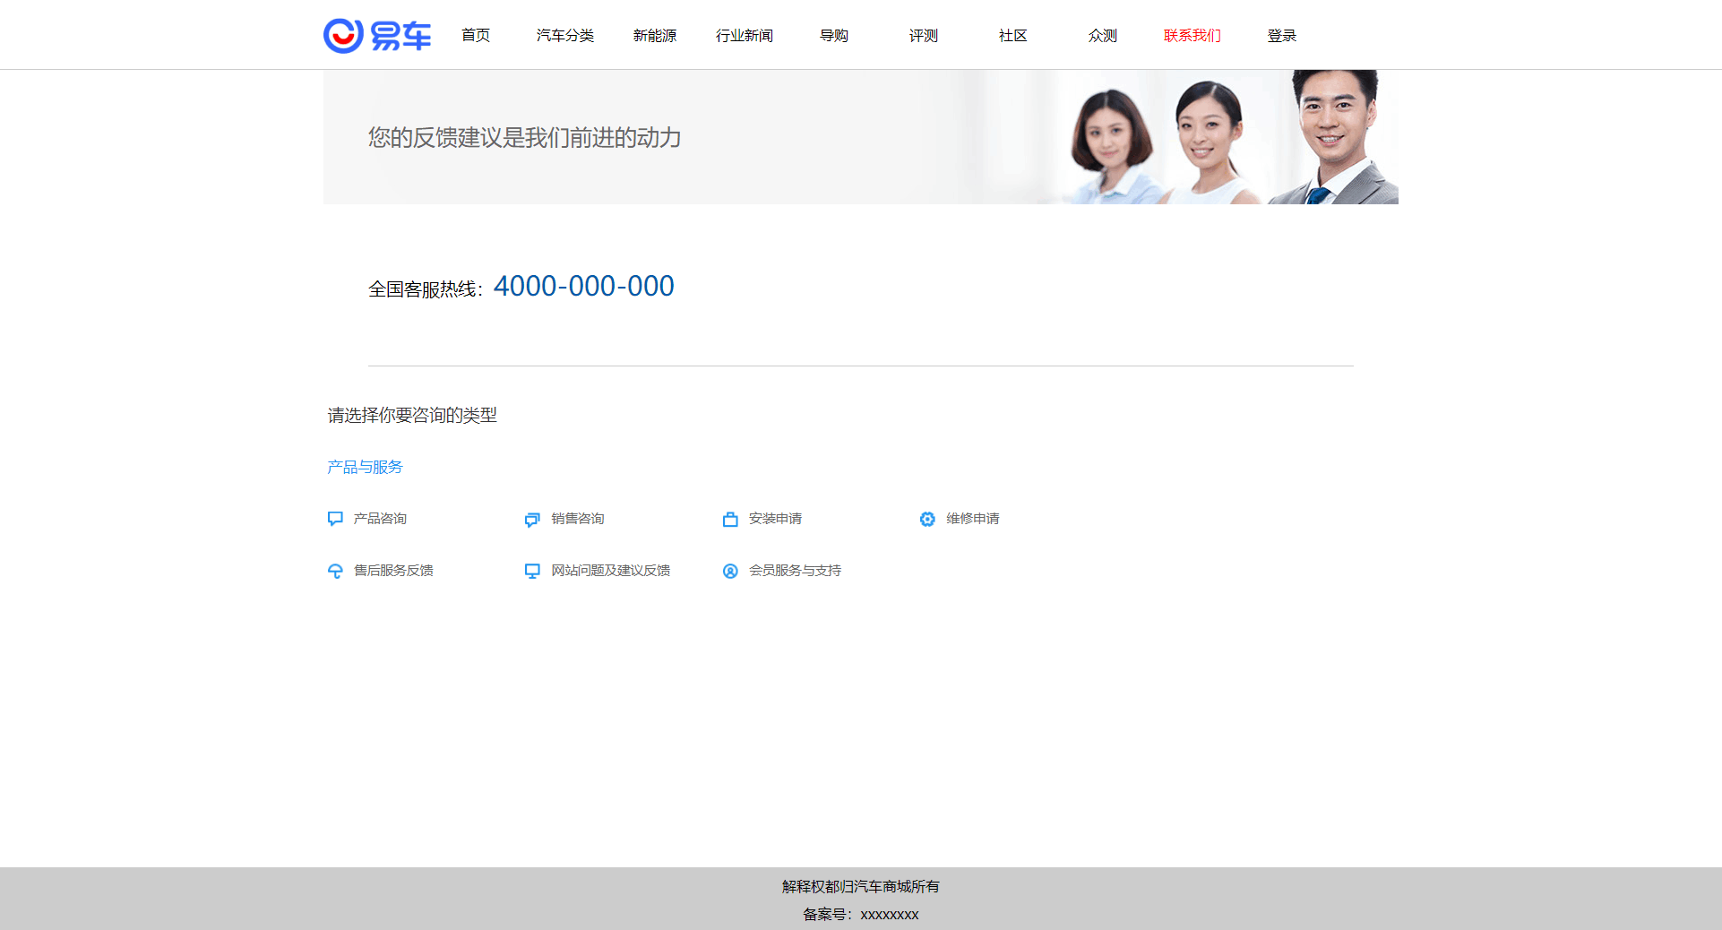Screen dimensions: 1722x930
Task: Click the 安装申请 briefcase icon
Action: (730, 520)
